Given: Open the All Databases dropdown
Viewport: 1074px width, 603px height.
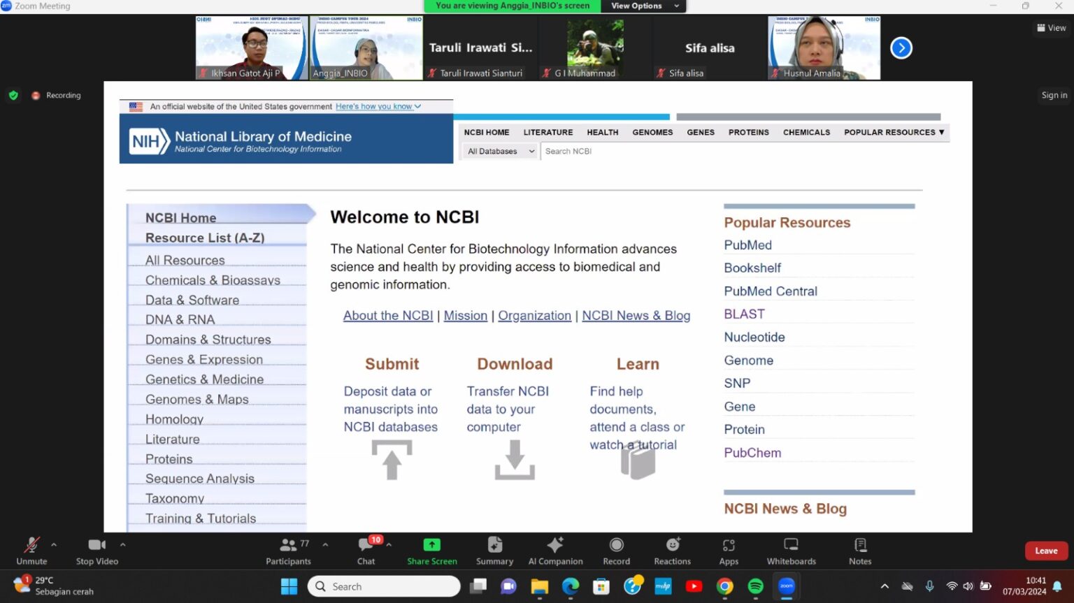Looking at the screenshot, I should pos(500,151).
